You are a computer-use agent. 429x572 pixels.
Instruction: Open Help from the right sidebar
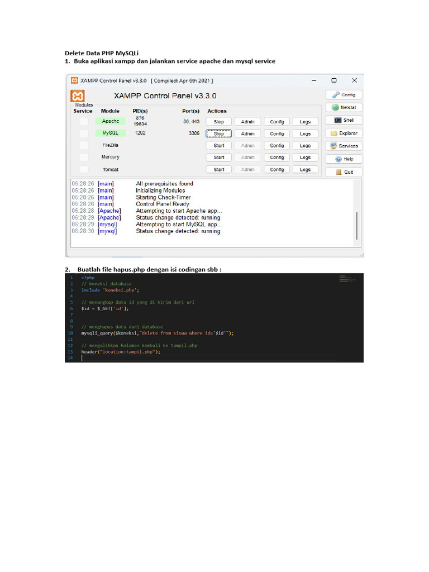[344, 159]
